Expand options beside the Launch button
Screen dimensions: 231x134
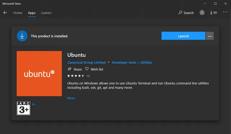tap(210, 36)
